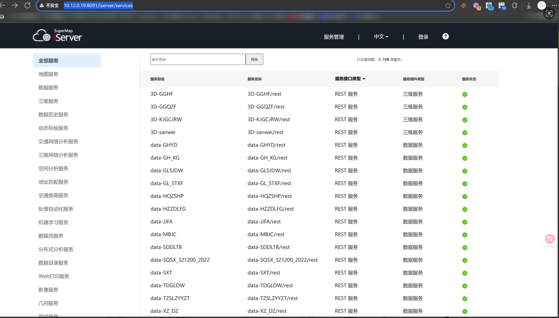The image size is (559, 318).
Task: Click the help question mark icon
Action: point(445,36)
